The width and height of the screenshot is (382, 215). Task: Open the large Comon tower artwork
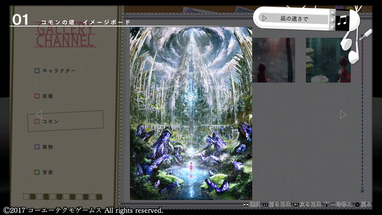pos(191,113)
